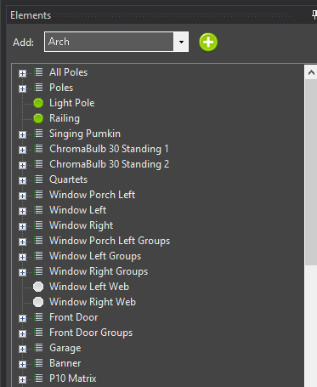Click the green Railing circle icon
The image size is (317, 387).
click(38, 118)
